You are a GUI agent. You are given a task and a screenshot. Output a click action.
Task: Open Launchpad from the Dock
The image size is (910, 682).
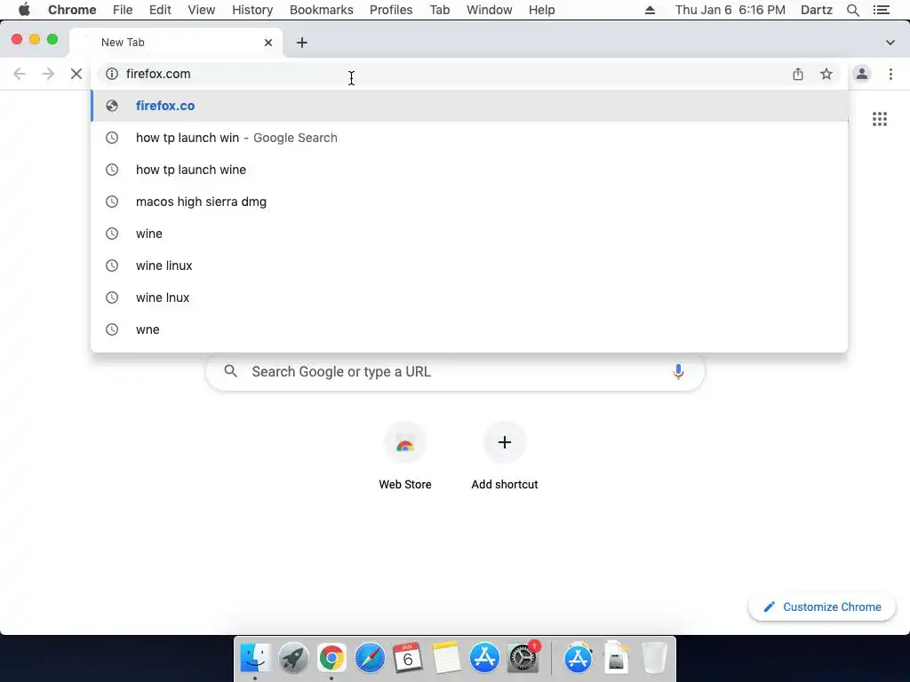pyautogui.click(x=293, y=658)
